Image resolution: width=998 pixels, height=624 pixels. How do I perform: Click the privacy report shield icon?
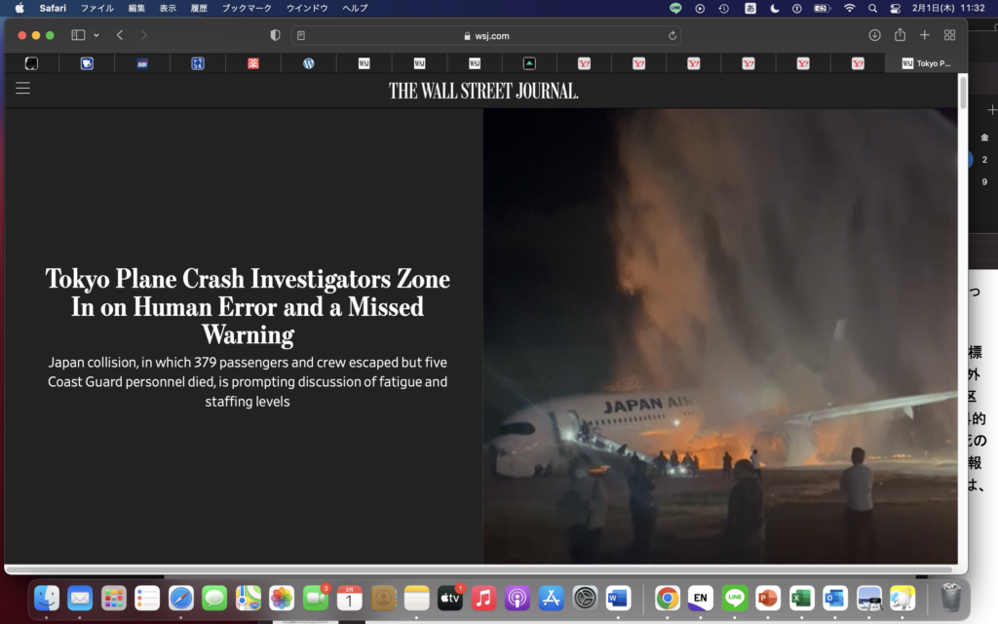[x=275, y=35]
